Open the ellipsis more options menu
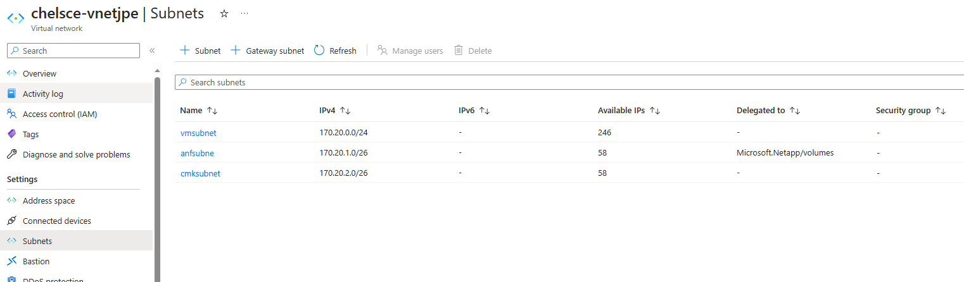964x282 pixels. (x=244, y=13)
